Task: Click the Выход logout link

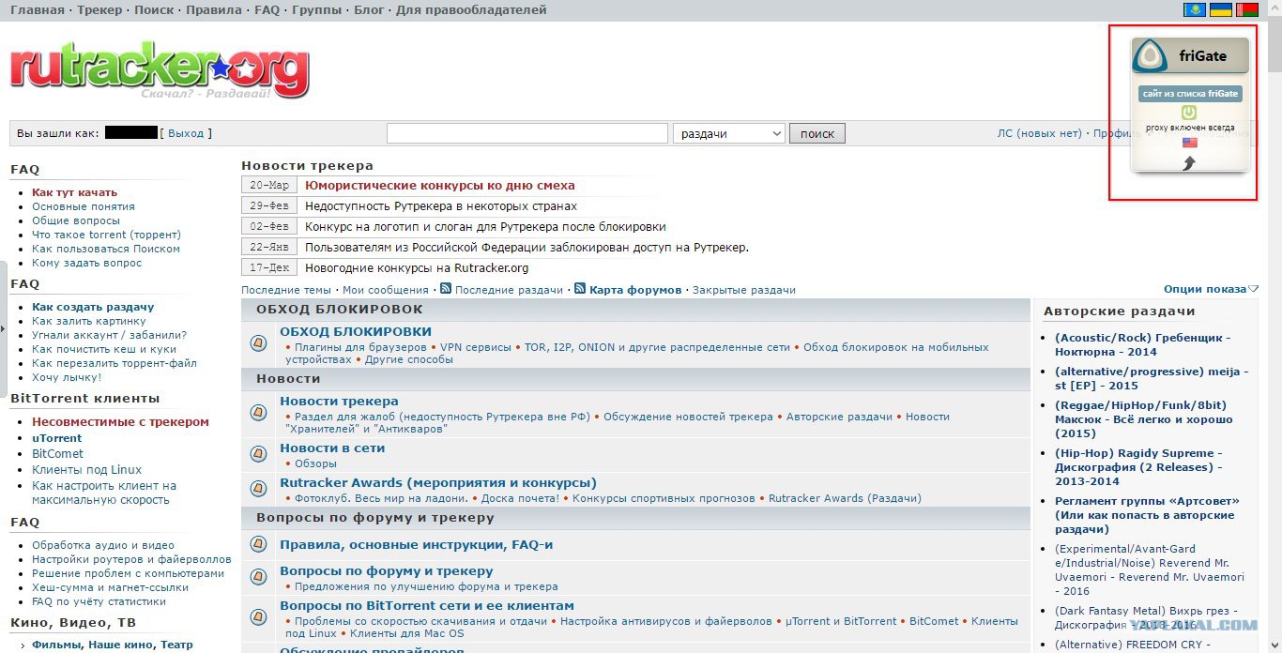Action: point(186,133)
